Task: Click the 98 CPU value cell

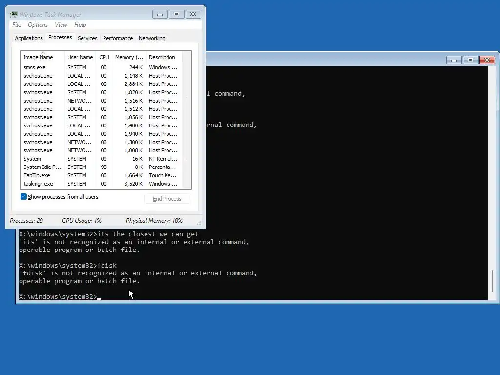Action: click(104, 167)
